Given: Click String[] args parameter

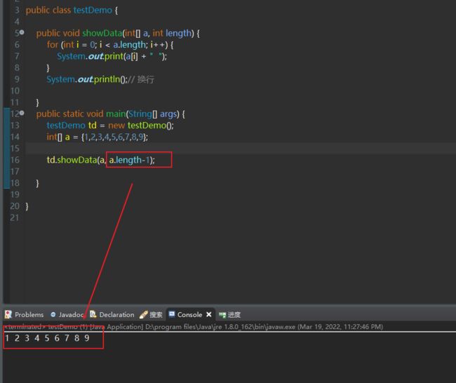Looking at the screenshot, I should coord(152,114).
